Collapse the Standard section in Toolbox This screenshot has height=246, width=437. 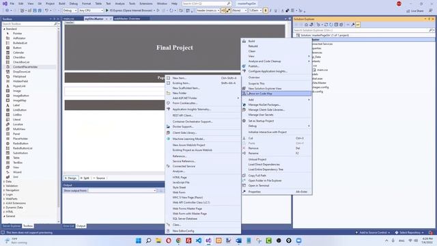(4, 29)
